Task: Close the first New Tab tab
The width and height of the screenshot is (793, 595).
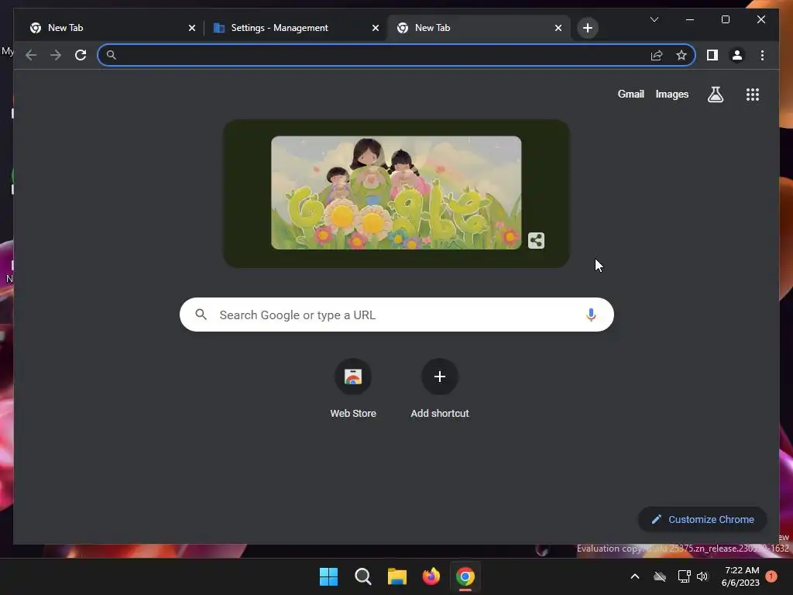Action: [x=192, y=28]
